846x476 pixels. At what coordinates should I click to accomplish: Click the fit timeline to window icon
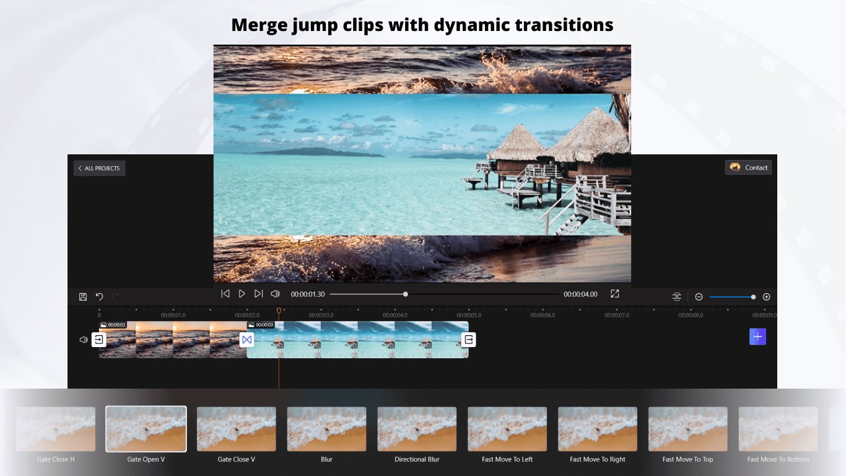tap(676, 296)
